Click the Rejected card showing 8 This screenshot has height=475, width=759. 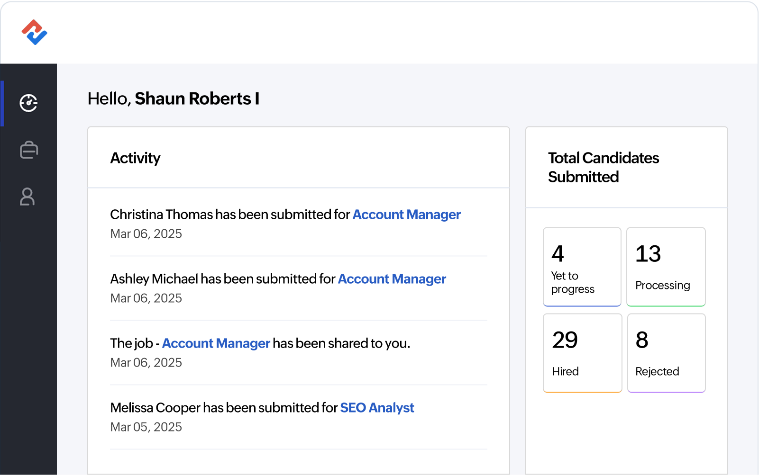click(x=666, y=353)
